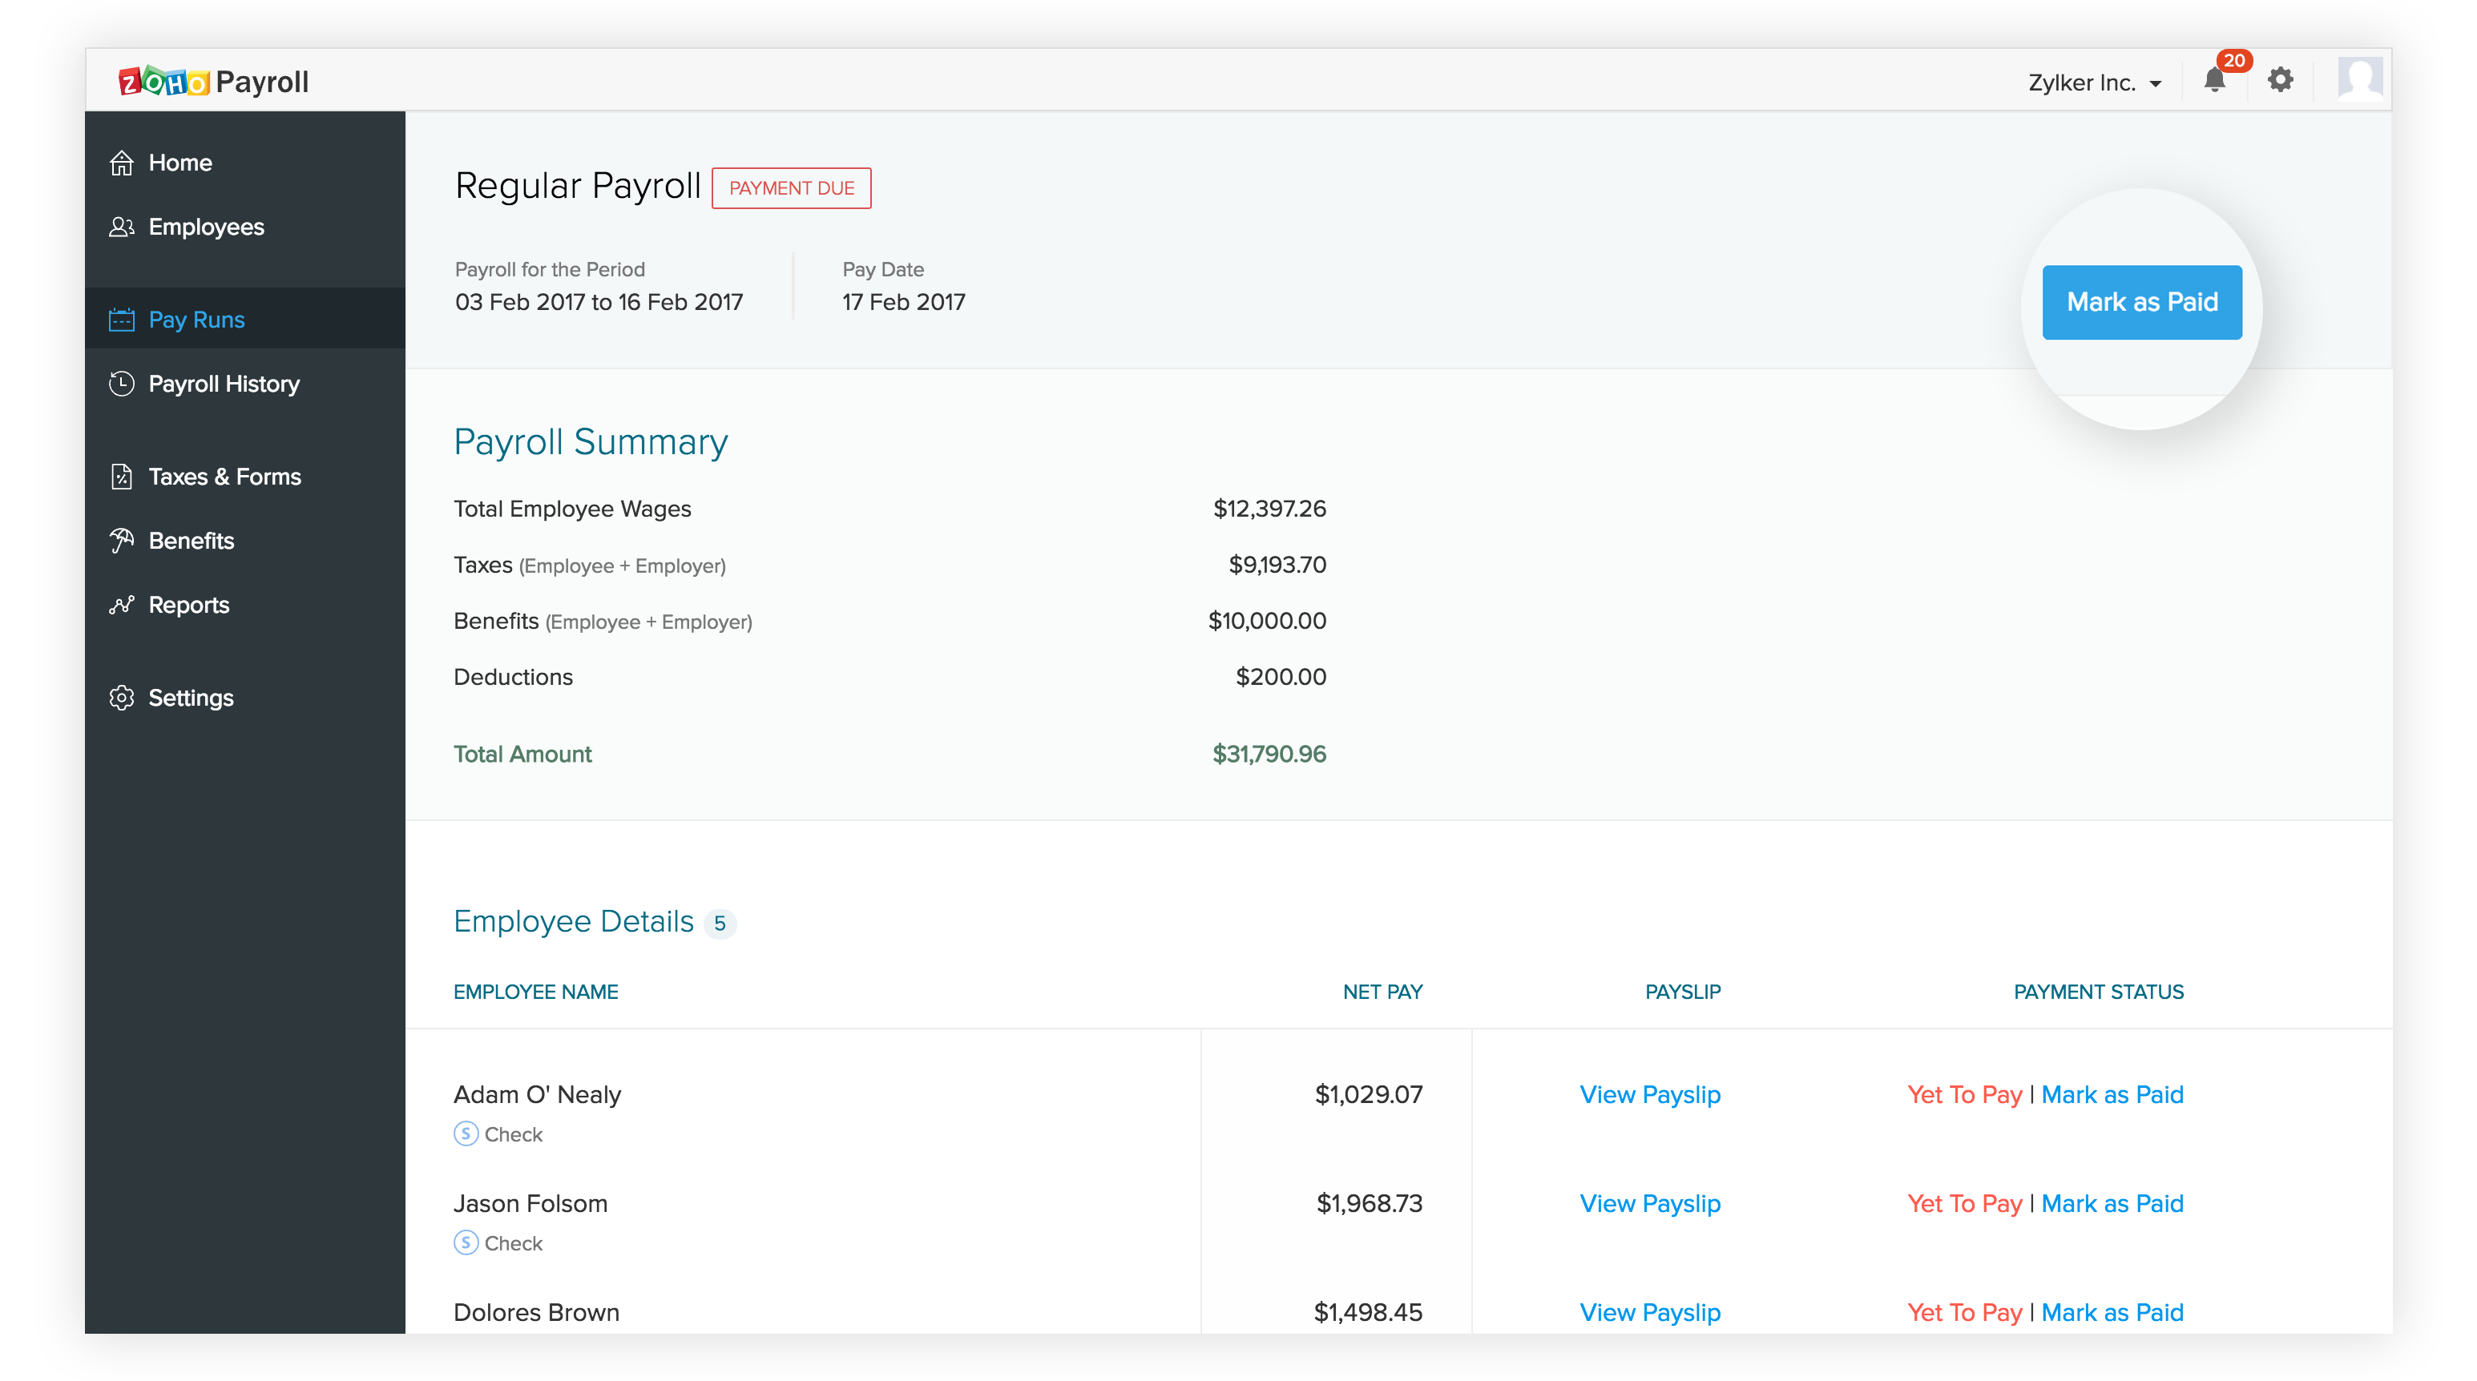The width and height of the screenshot is (2477, 1381).
Task: Click the gear icon in top bar
Action: click(2280, 81)
